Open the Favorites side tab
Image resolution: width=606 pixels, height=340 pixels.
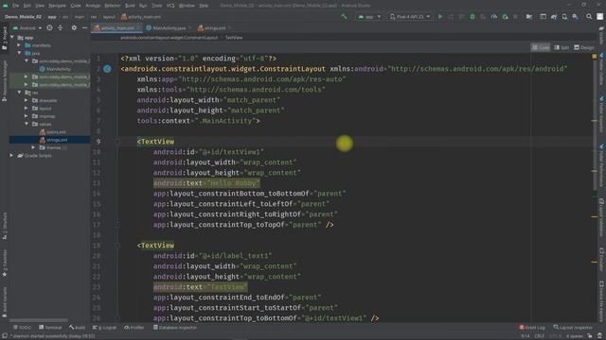[5, 263]
